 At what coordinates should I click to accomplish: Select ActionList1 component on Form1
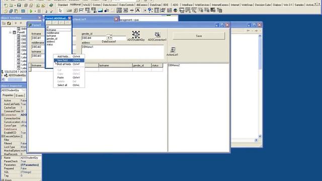click(173, 50)
